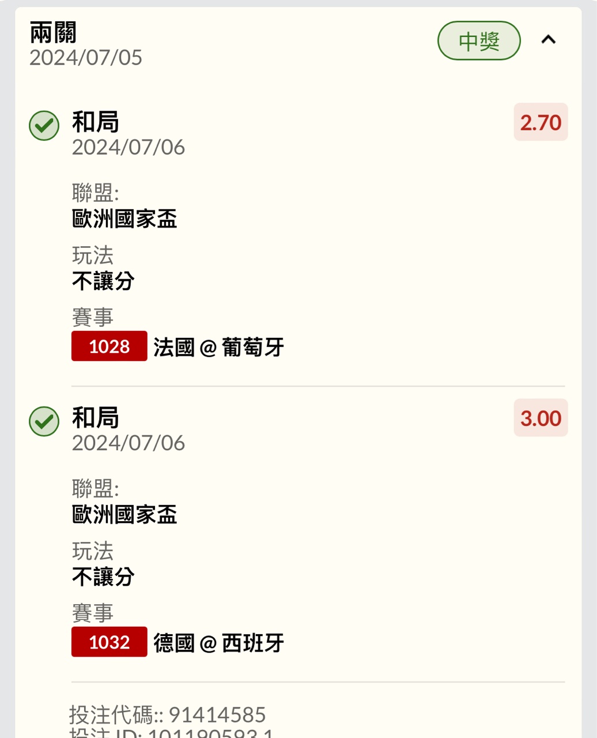Click match code 1028 tag
Viewport: 597px width, 738px height.
coord(109,347)
